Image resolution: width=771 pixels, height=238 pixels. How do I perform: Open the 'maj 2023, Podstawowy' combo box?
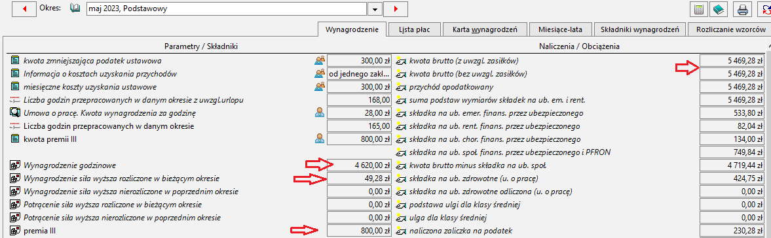pyautogui.click(x=227, y=9)
